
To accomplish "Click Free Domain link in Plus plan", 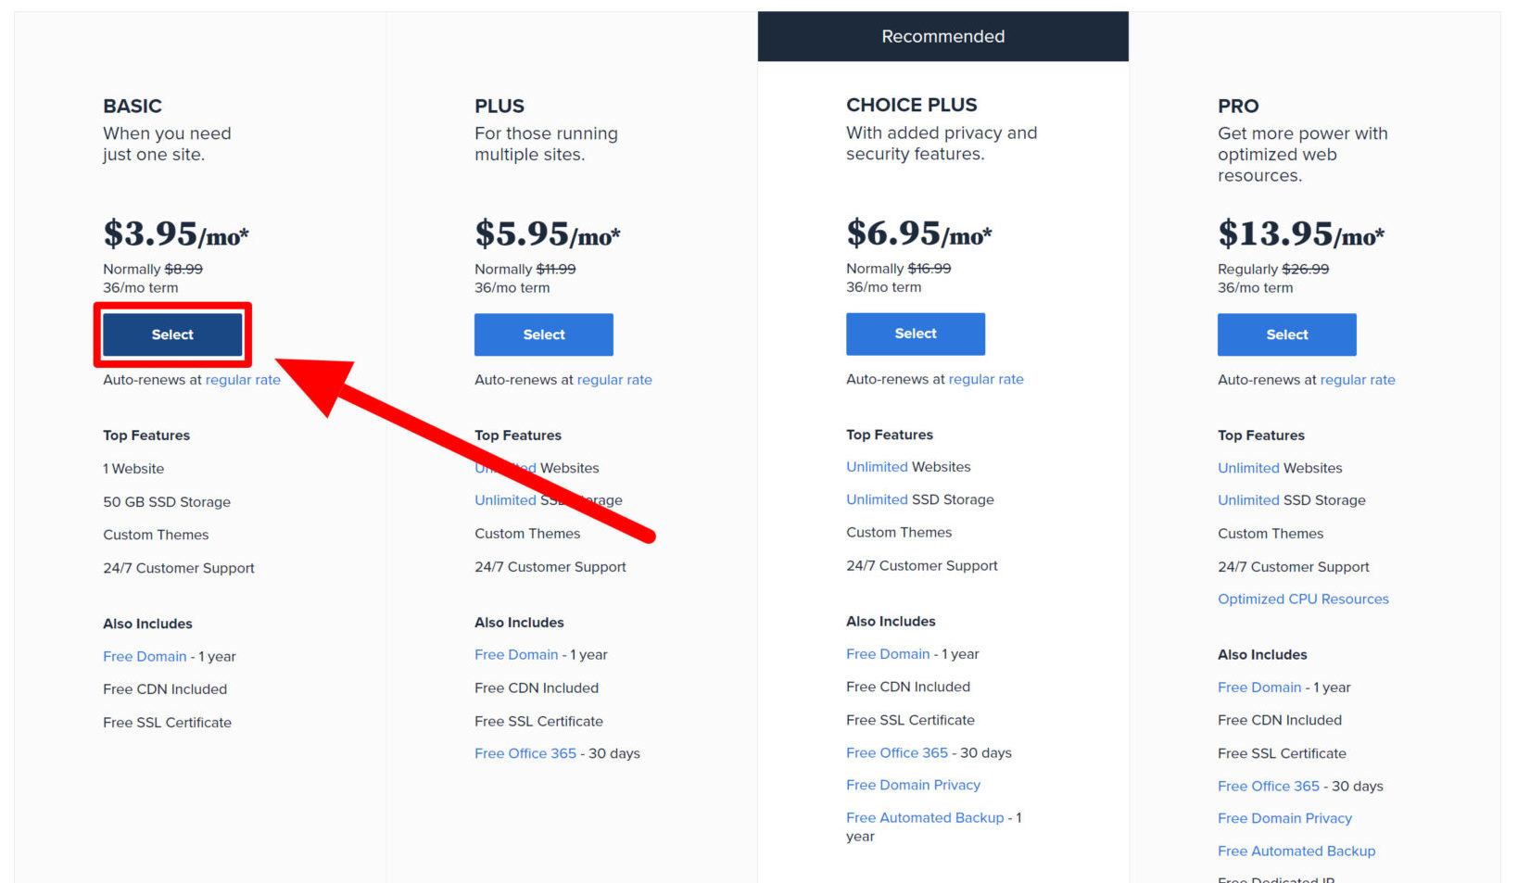I will [516, 654].
